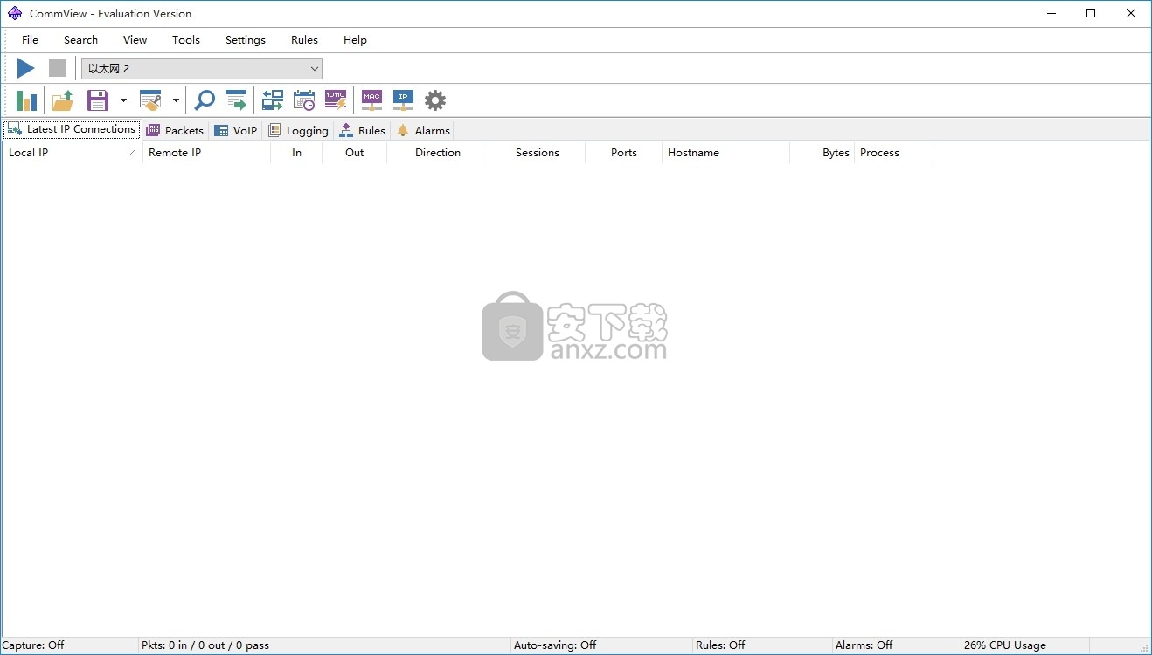Click the 26% CPU Usage status text

coord(1005,645)
